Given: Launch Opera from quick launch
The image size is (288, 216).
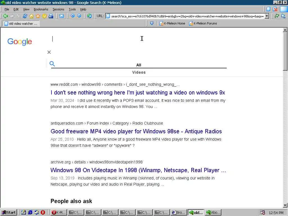Looking at the screenshot, I should 43,212.
